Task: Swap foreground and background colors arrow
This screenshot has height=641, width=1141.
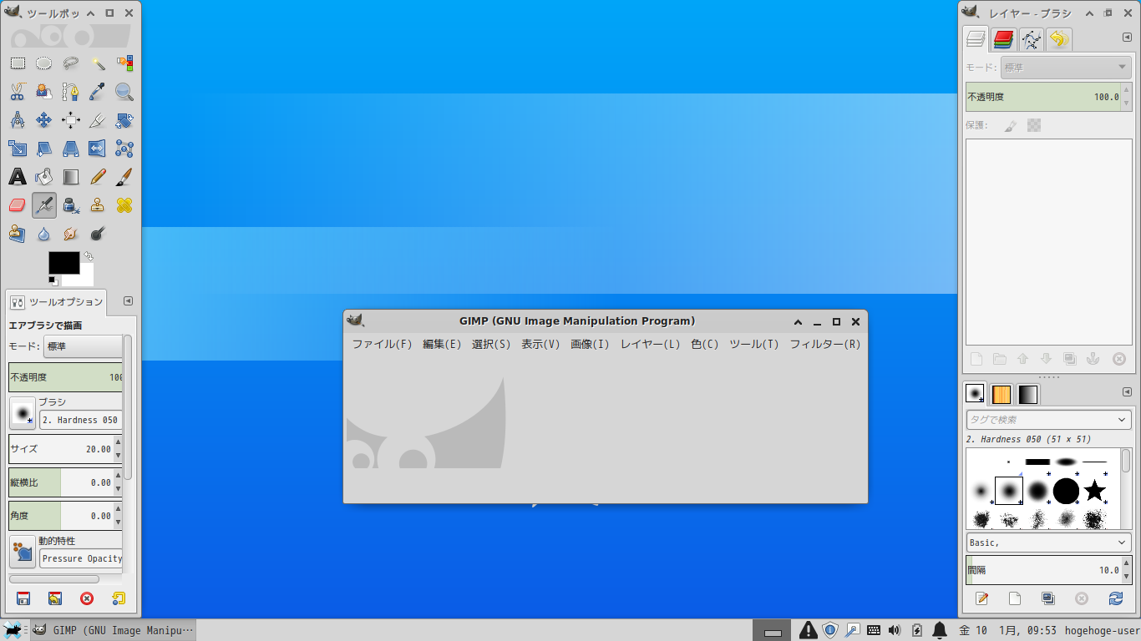Action: [x=88, y=256]
